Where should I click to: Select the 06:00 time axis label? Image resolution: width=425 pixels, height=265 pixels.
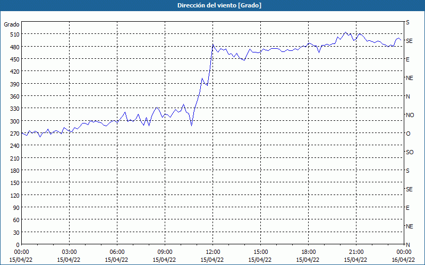click(x=117, y=252)
